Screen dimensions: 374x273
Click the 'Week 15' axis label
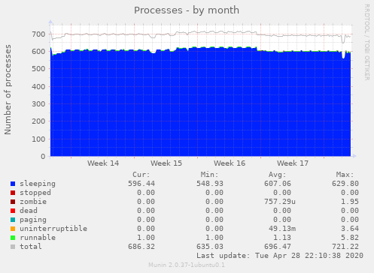(x=166, y=163)
